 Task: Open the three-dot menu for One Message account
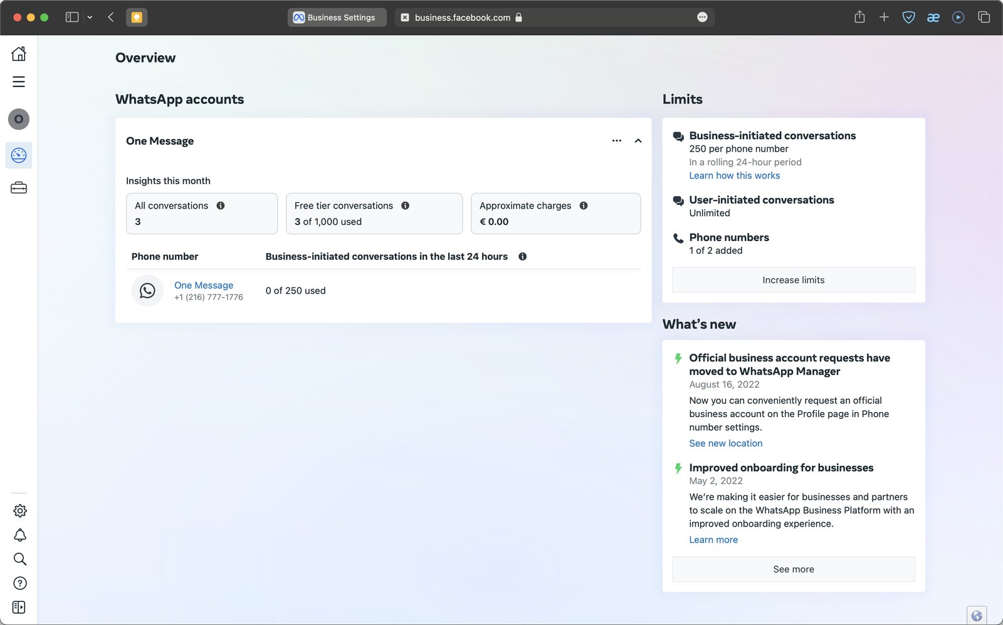[617, 141]
